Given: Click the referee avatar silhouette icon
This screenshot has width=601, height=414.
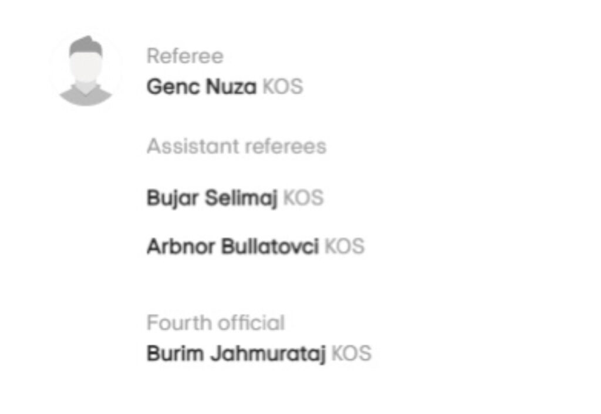Looking at the screenshot, I should [x=86, y=70].
